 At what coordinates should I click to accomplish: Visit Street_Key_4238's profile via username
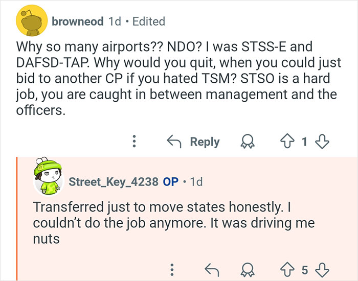point(113,181)
